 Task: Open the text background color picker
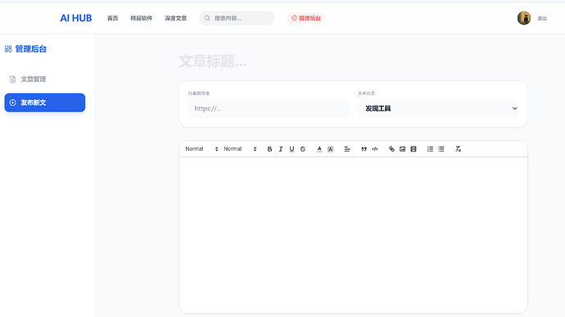(x=331, y=149)
